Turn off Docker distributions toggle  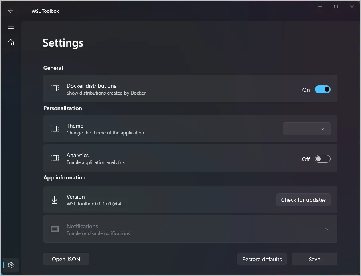[x=323, y=90]
